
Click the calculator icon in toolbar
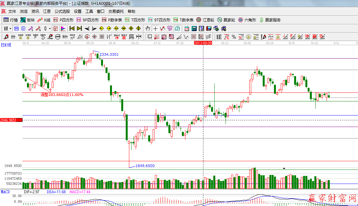[194, 28]
